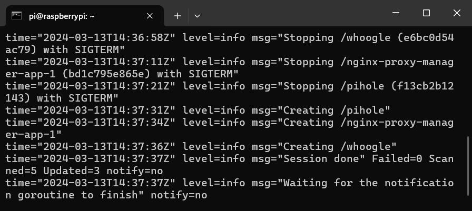Minimize the terminal window
This screenshot has height=211, width=472.
396,13
